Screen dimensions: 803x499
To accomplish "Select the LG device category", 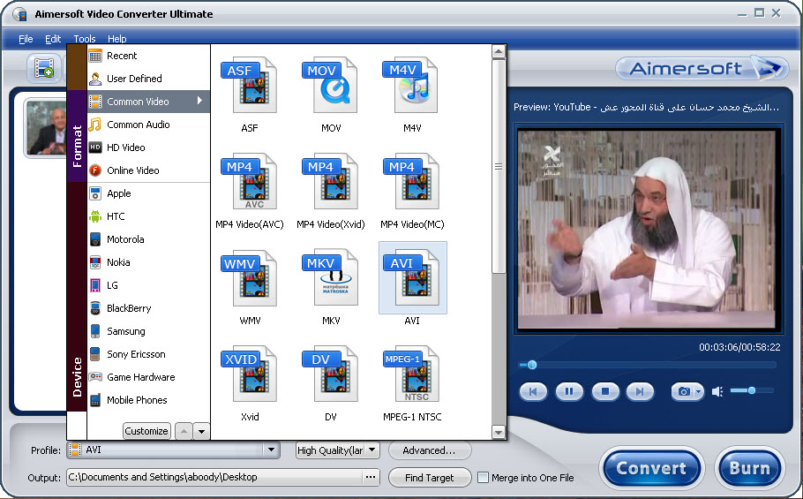I will tap(148, 285).
